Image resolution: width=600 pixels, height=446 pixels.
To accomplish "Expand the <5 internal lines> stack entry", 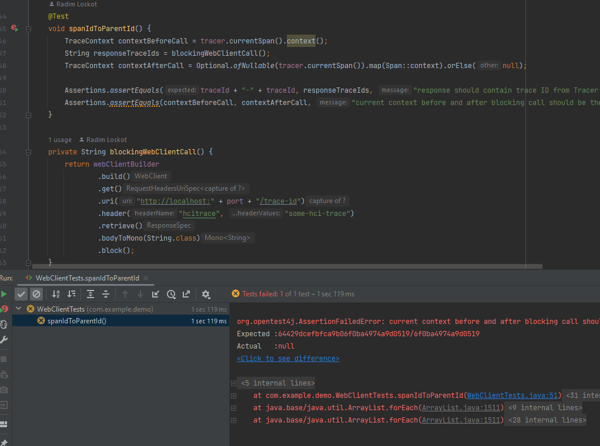I will [233, 383].
